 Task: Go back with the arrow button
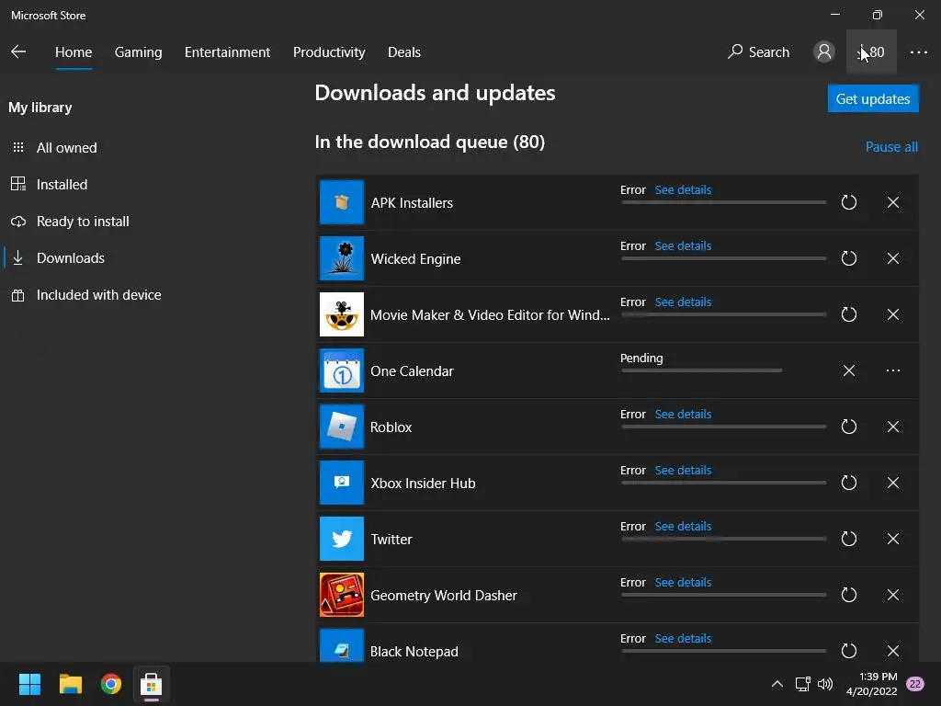[x=18, y=51]
